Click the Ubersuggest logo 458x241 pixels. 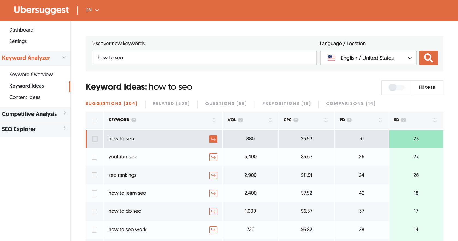click(41, 10)
